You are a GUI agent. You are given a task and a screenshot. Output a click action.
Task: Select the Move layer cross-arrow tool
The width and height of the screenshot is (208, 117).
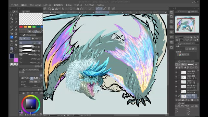[x=16, y=19]
